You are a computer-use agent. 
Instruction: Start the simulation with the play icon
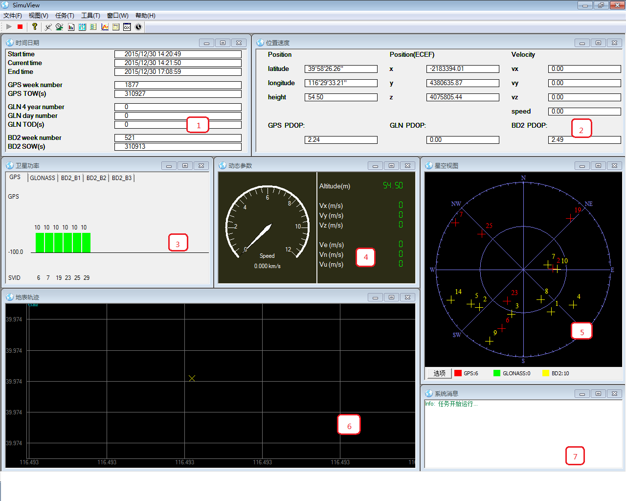9,26
